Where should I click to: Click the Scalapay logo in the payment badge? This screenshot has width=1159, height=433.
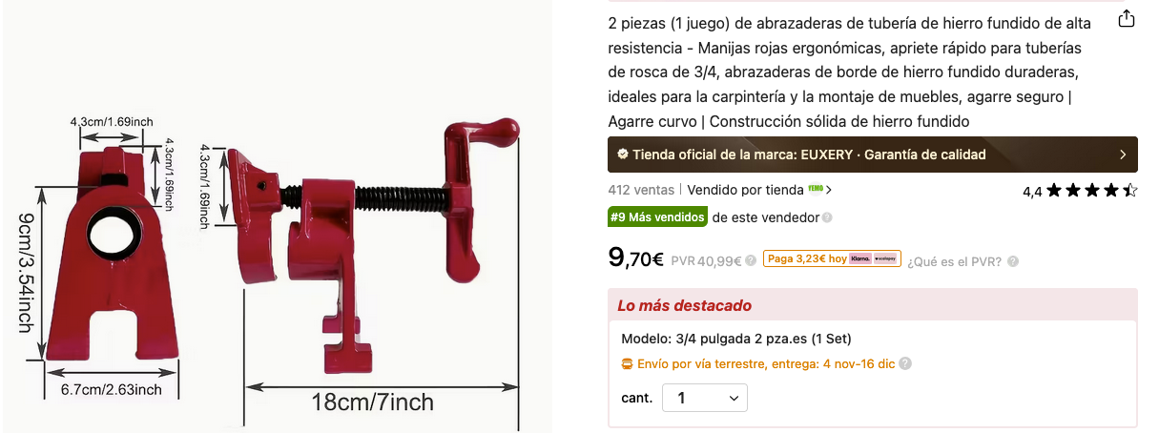click(x=886, y=258)
